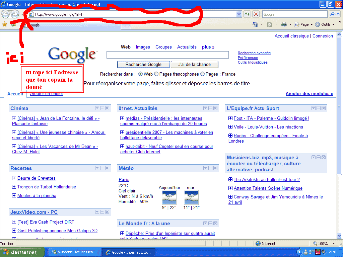Close the Cinéma module with X

(107, 108)
